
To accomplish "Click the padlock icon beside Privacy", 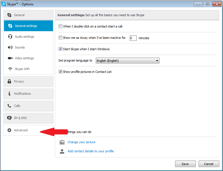I will pos(9,81).
